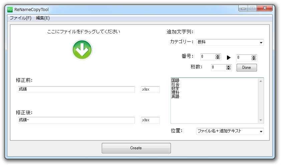The image size is (281, 165).
Task: Increase the first 番号 spinner value
Action: click(x=218, y=56)
